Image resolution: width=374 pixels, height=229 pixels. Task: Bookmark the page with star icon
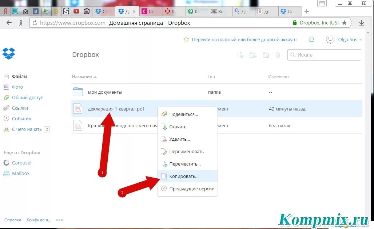pos(344,23)
